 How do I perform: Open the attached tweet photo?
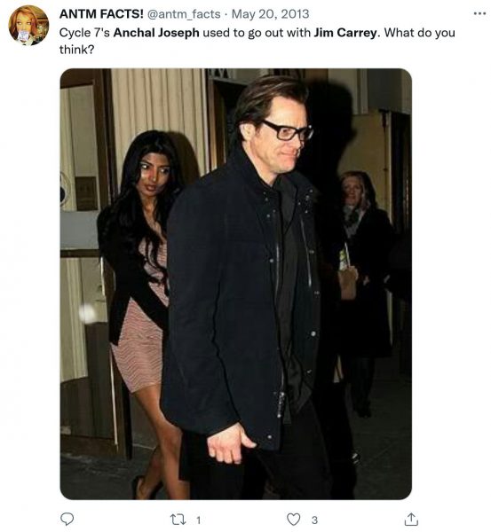tap(236, 284)
